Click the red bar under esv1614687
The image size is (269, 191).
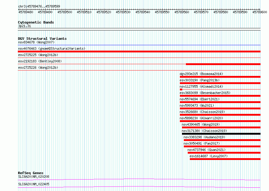pyautogui.click(x=225, y=159)
